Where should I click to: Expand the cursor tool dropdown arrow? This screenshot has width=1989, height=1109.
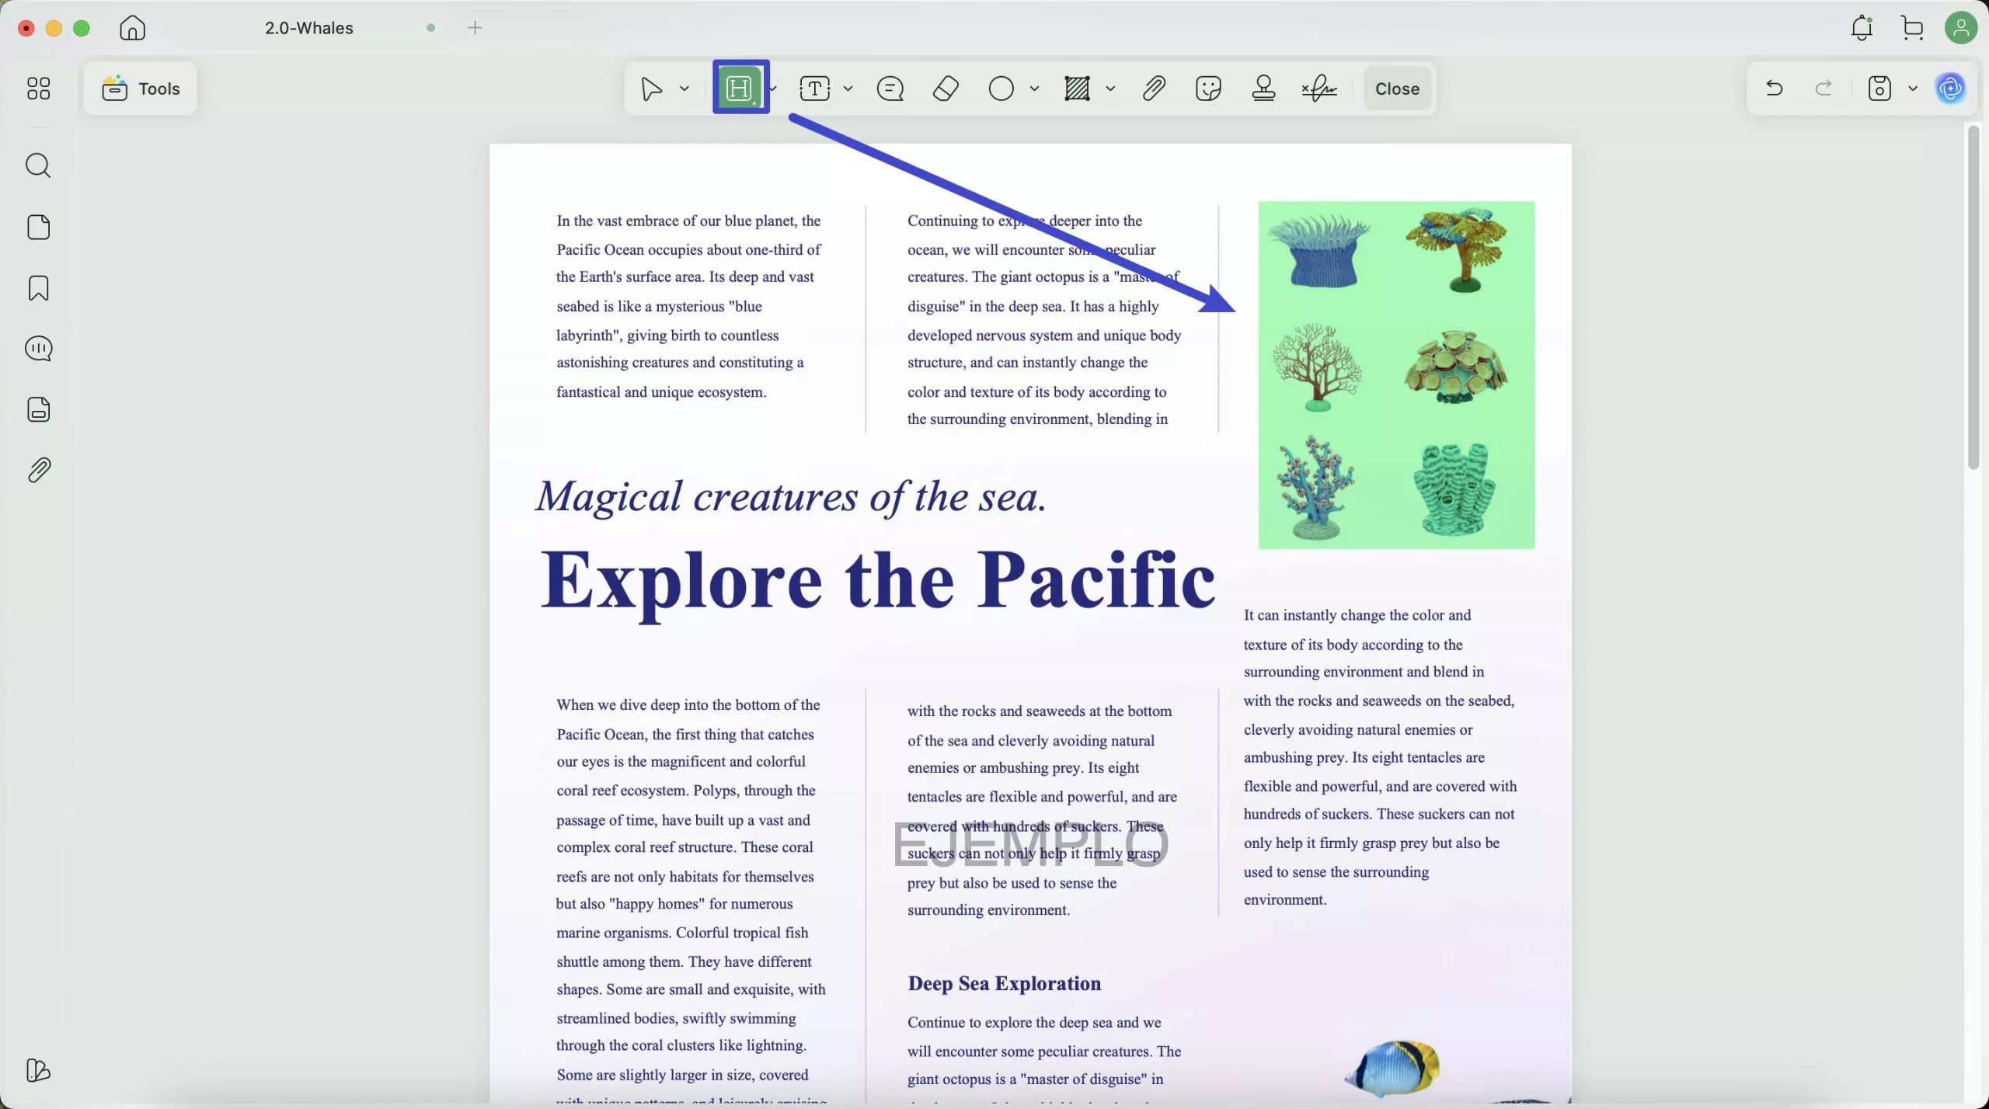[684, 89]
